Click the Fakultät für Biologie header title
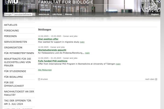Viewport: 164px width, 109px height. click(66, 2)
